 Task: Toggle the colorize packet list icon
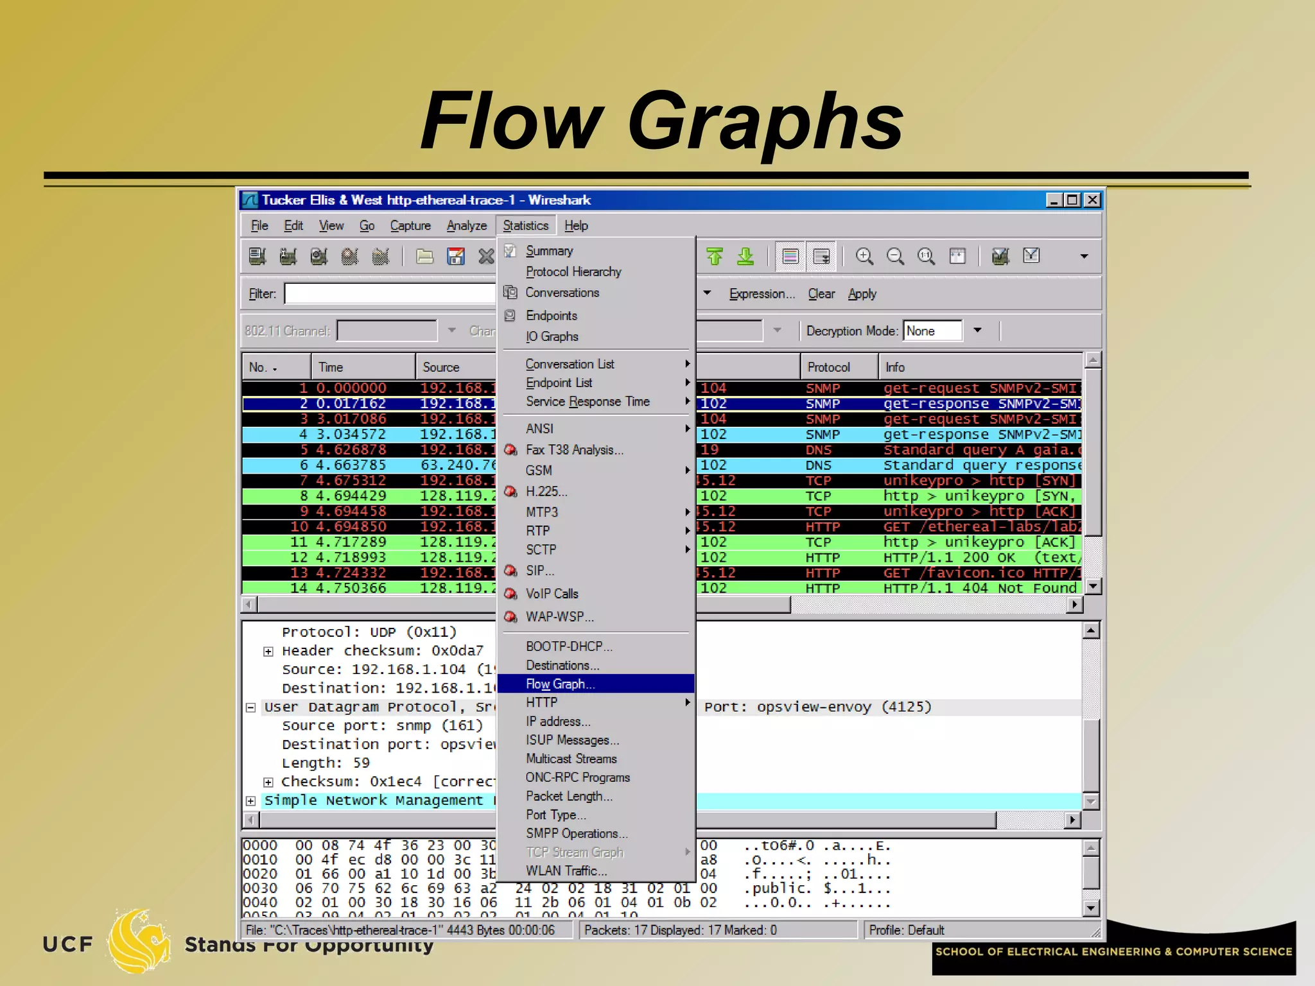point(790,257)
